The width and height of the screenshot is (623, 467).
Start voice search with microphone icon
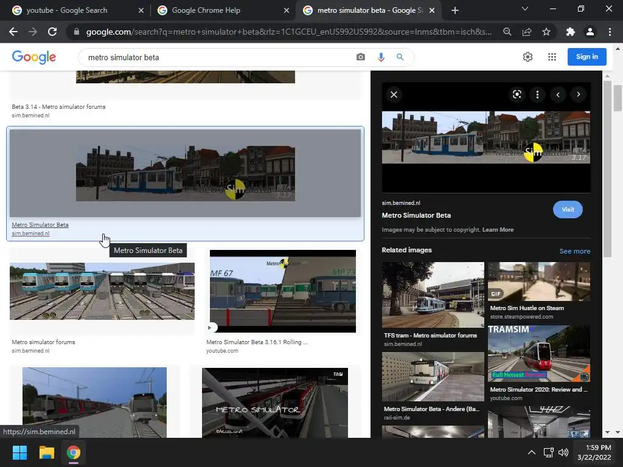point(381,57)
